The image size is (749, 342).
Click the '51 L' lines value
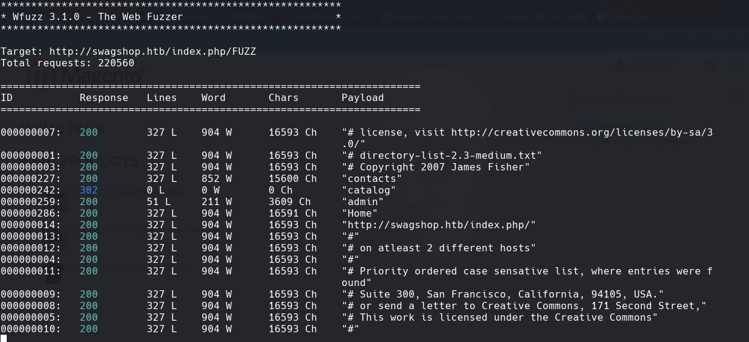click(159, 201)
